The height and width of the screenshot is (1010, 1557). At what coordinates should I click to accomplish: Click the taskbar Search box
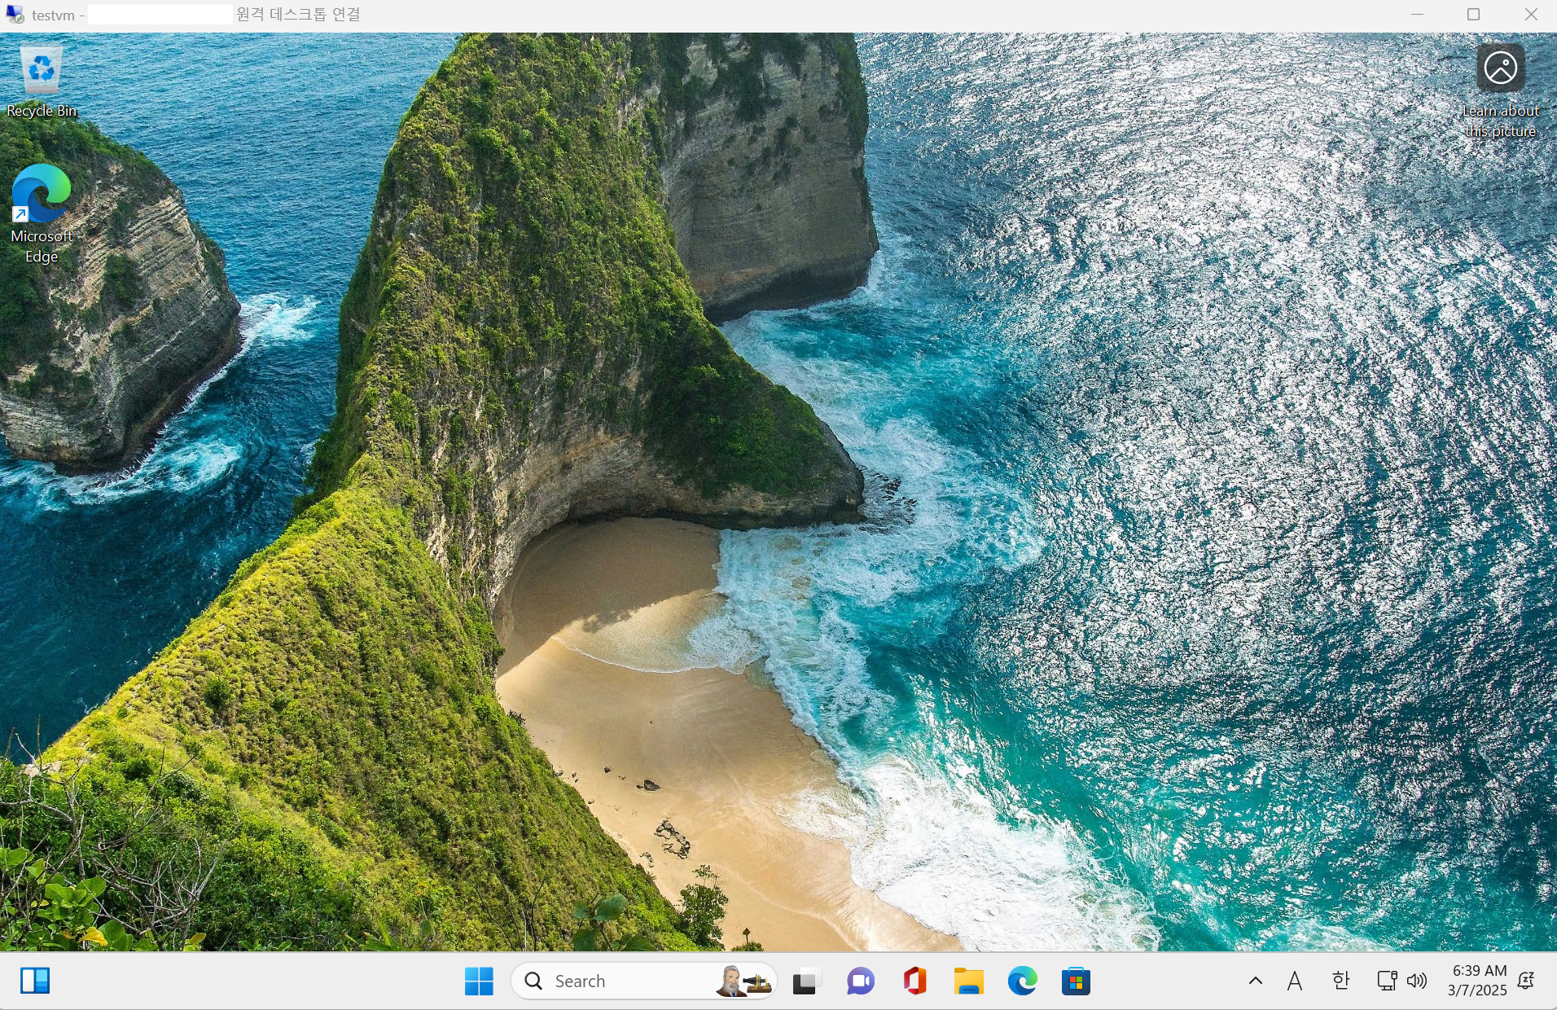point(643,981)
